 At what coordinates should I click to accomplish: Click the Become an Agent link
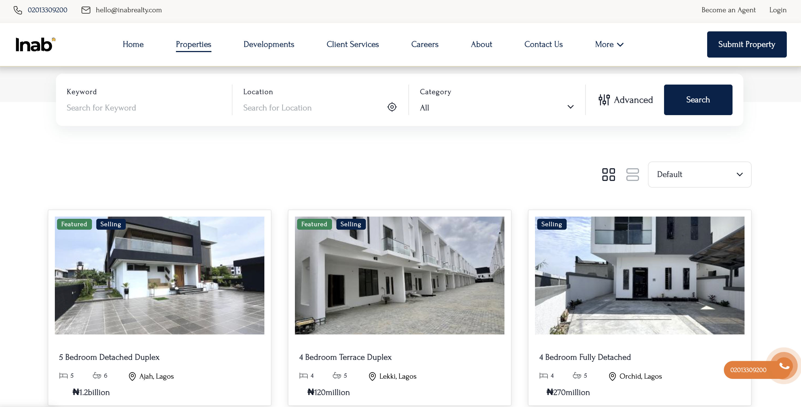[728, 10]
